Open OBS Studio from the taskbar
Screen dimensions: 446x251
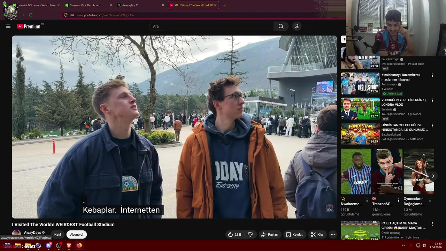59,245
